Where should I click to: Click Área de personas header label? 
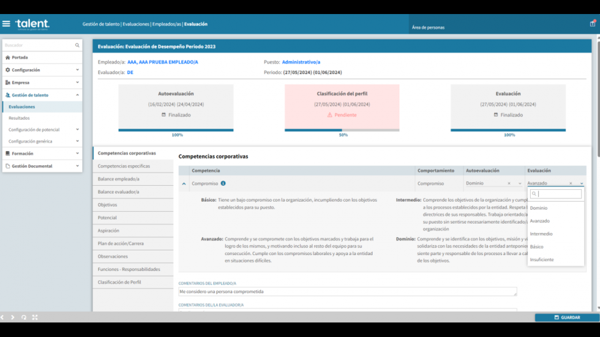tap(428, 27)
